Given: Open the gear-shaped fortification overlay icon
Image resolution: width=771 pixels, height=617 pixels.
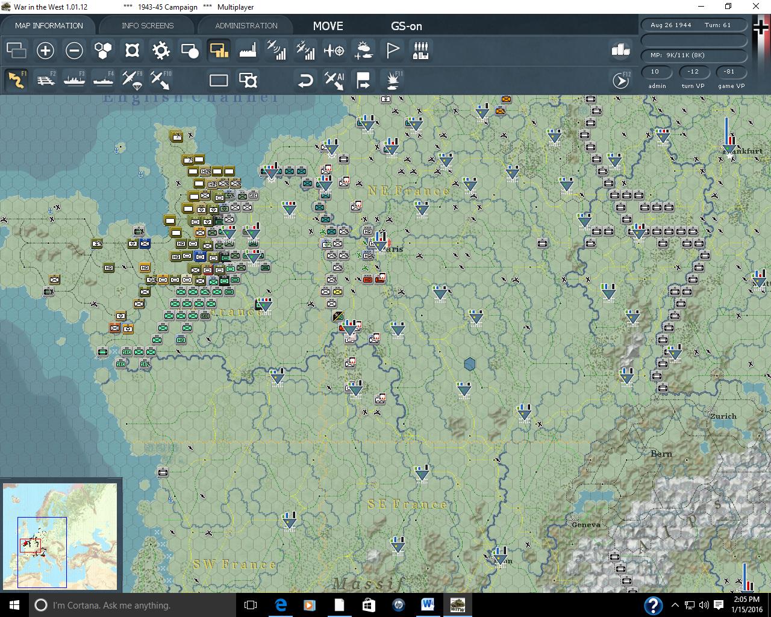Looking at the screenshot, I should coord(161,51).
